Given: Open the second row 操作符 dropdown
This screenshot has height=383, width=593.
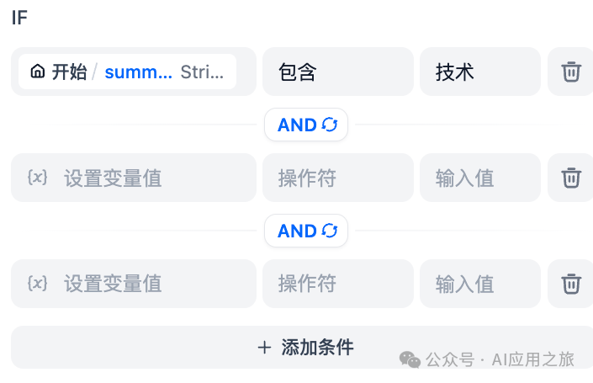Looking at the screenshot, I should point(337,178).
